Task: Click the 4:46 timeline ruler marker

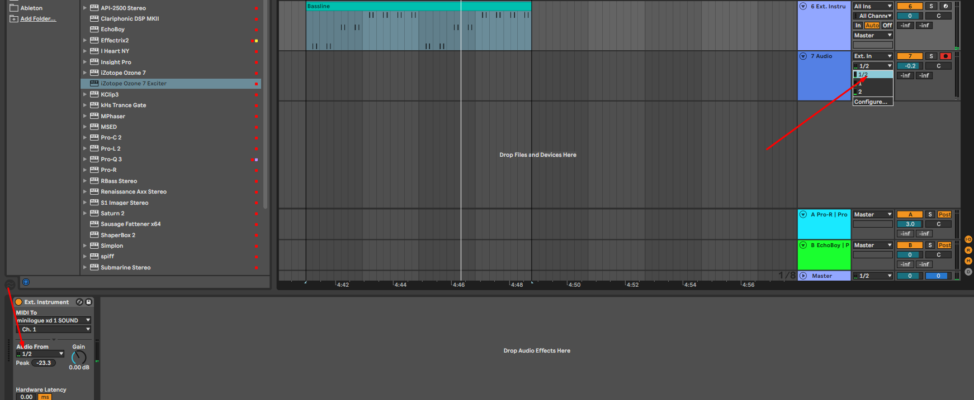Action: pos(458,285)
